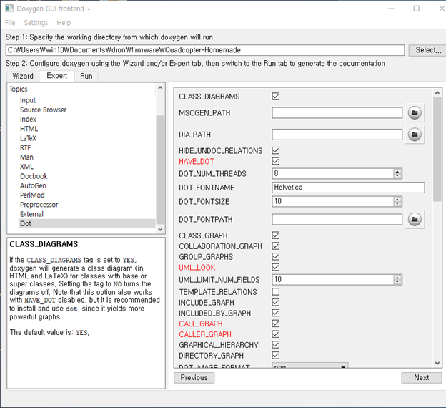
Task: Toggle DIRECTORY_GRAPH checkbox
Action: pyautogui.click(x=276, y=355)
